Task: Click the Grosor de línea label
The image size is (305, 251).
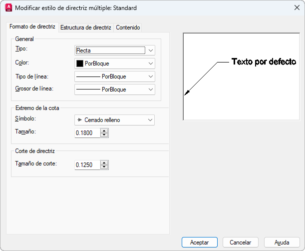Action: pyautogui.click(x=34, y=88)
